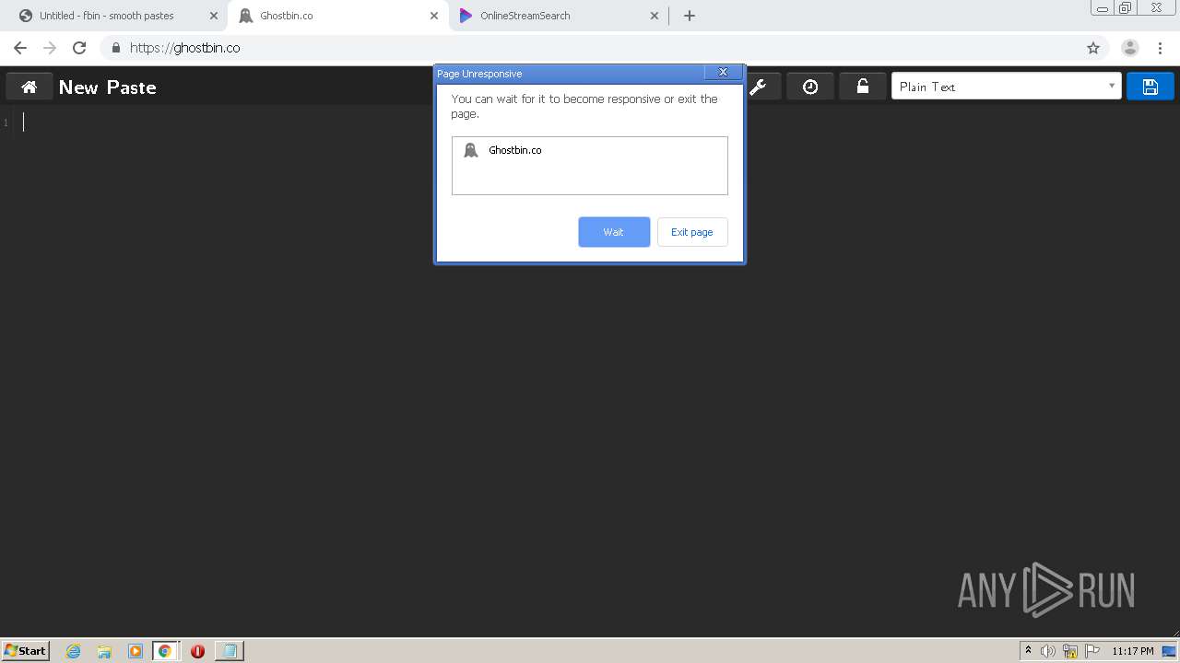The width and height of the screenshot is (1180, 663).
Task: Open the Action Center flag icon
Action: click(x=1092, y=651)
